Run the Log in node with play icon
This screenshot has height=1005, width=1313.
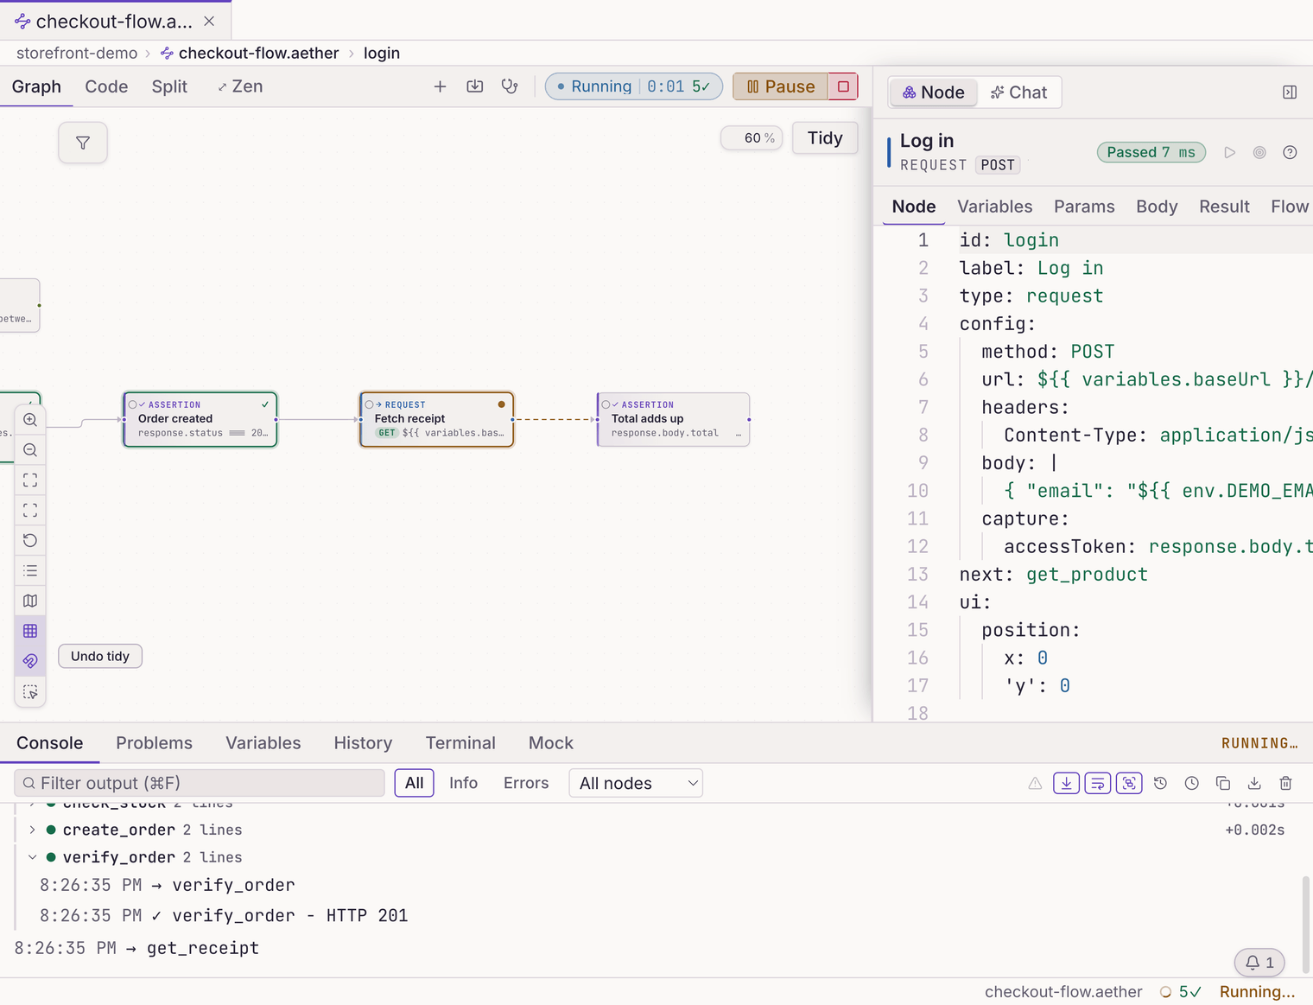click(1230, 153)
